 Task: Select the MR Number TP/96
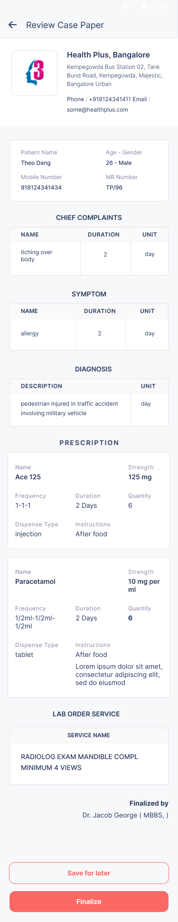coord(114,188)
